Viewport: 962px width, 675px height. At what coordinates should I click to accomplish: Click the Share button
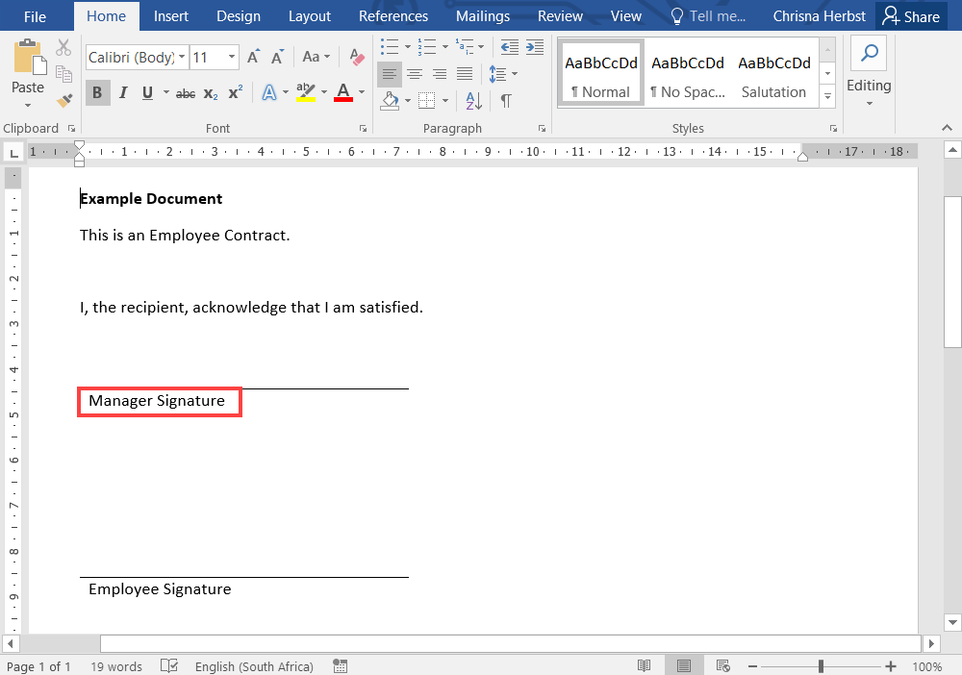coord(911,16)
